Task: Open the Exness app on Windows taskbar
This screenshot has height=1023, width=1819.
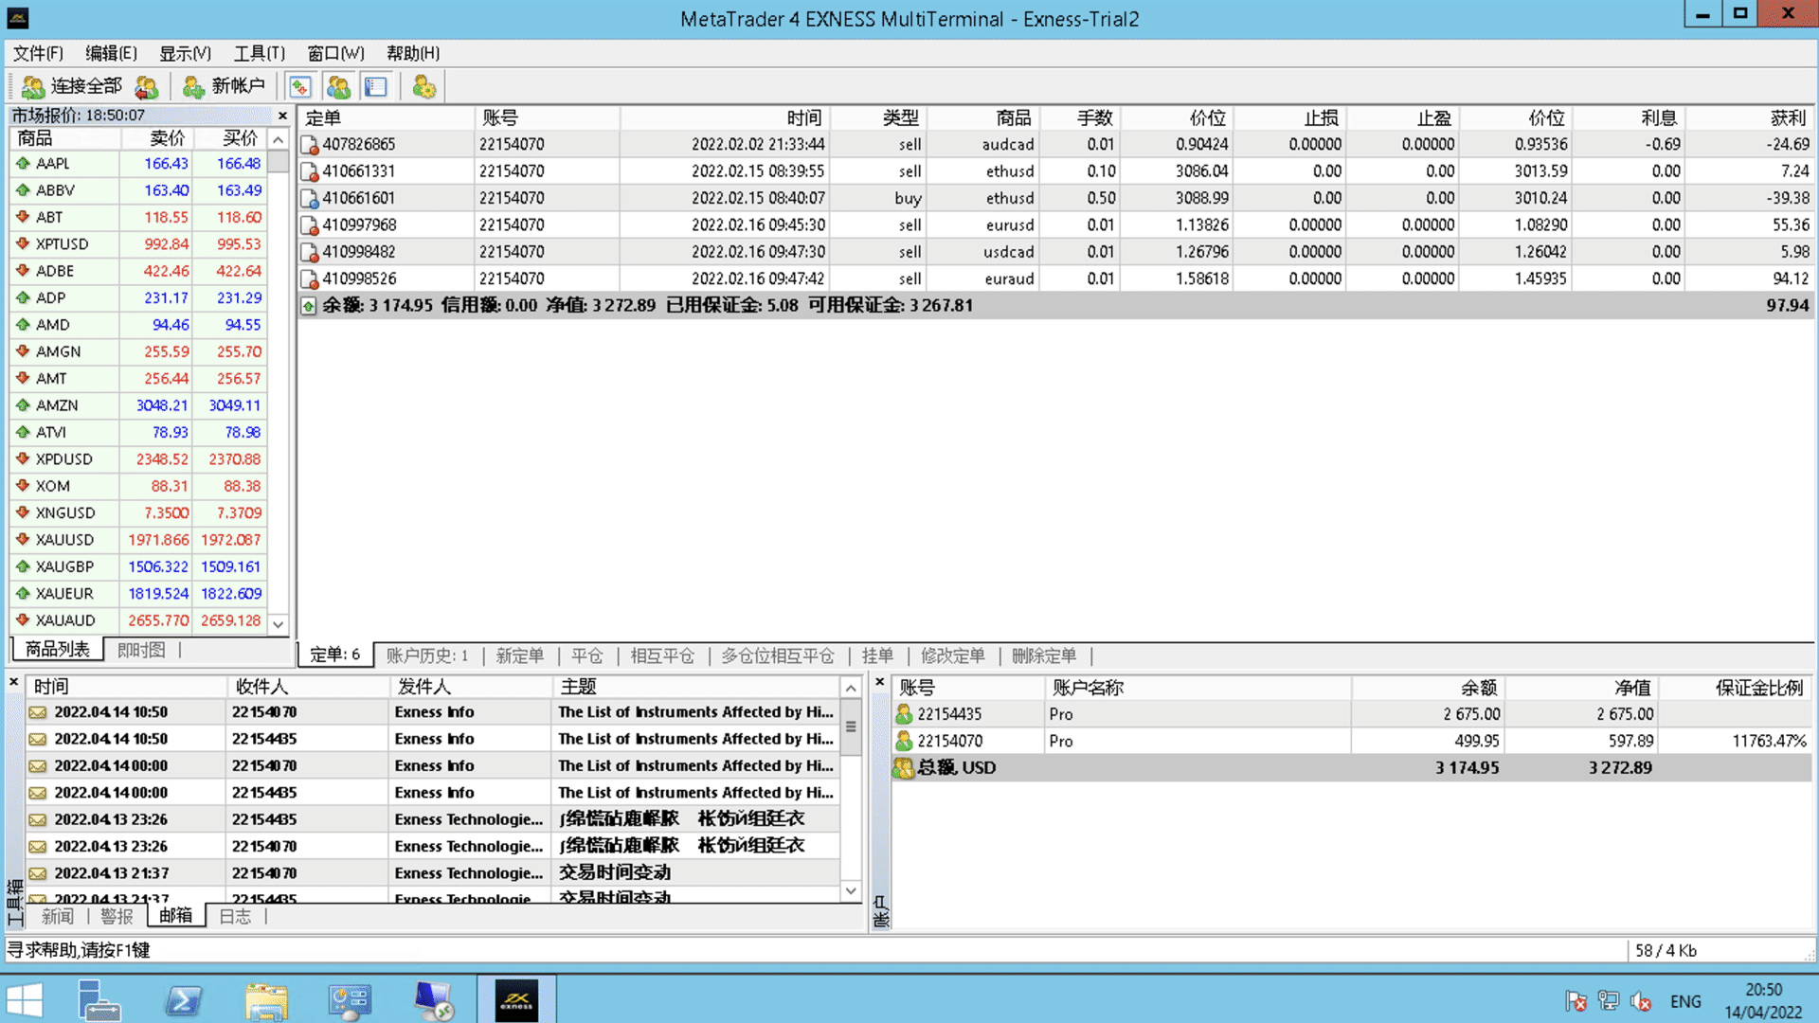Action: (516, 1000)
